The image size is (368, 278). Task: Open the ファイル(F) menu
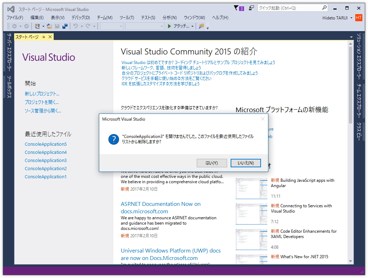(15, 18)
